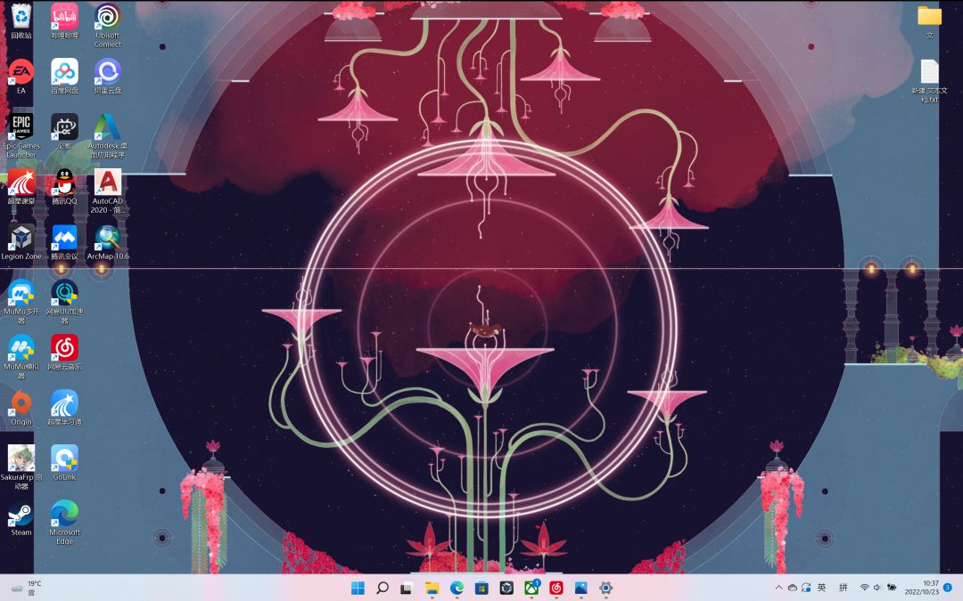Open Microsoft Edge desktop shortcut

(64, 522)
